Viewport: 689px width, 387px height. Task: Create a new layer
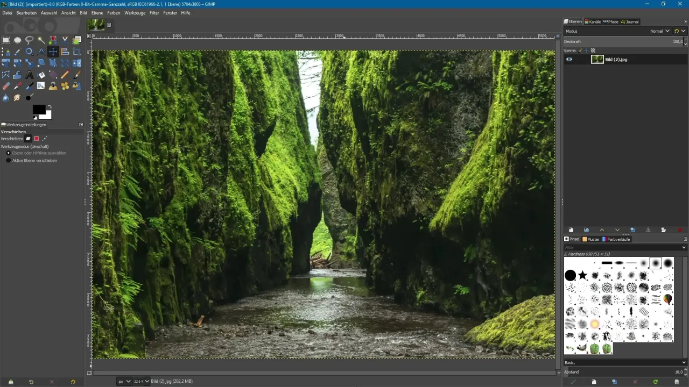coord(571,230)
